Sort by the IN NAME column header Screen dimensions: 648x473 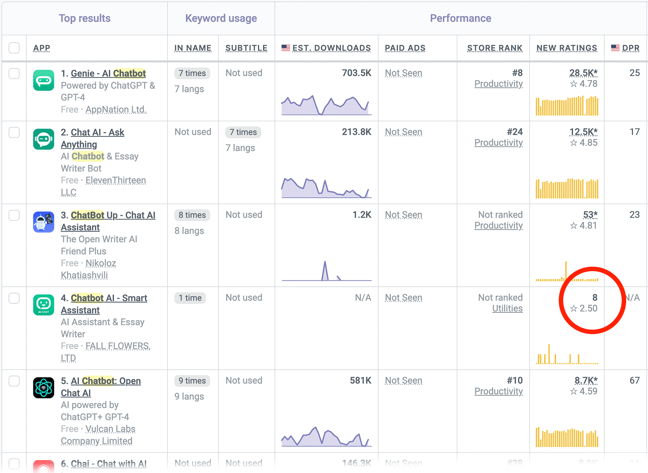[x=193, y=48]
